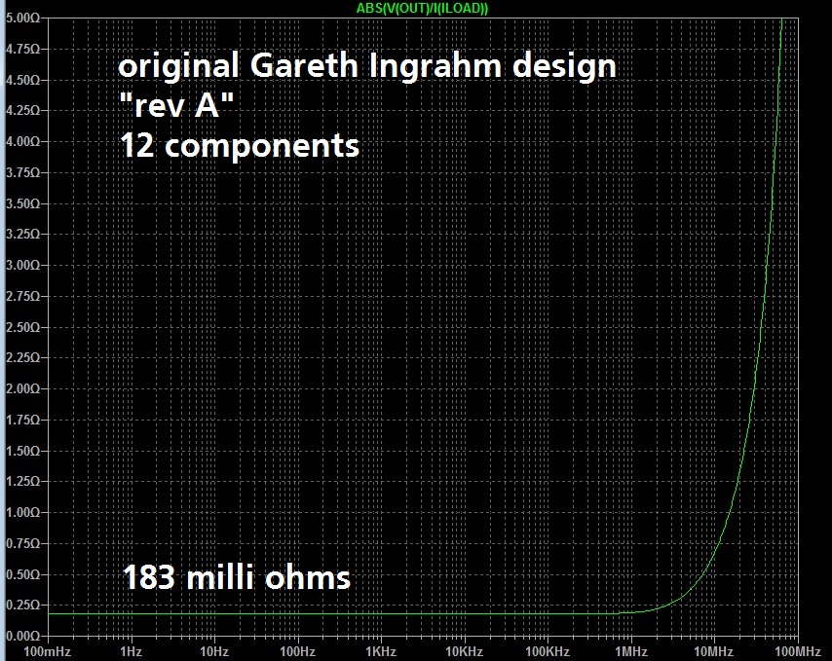Click the "original Gareth Ingrahm design" annotation
832x661 pixels.
(x=367, y=67)
